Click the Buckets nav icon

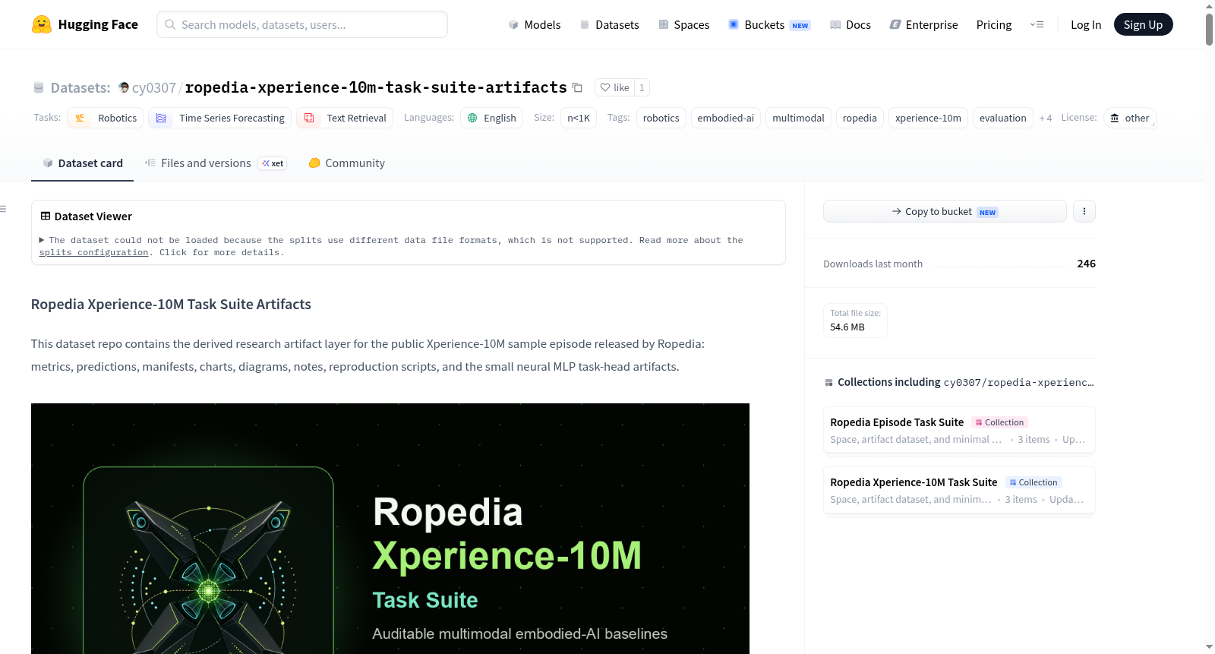pyautogui.click(x=734, y=24)
